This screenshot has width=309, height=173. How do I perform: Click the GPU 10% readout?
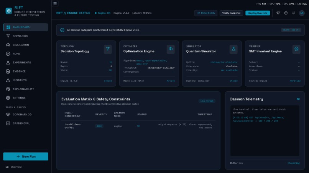(275, 4)
